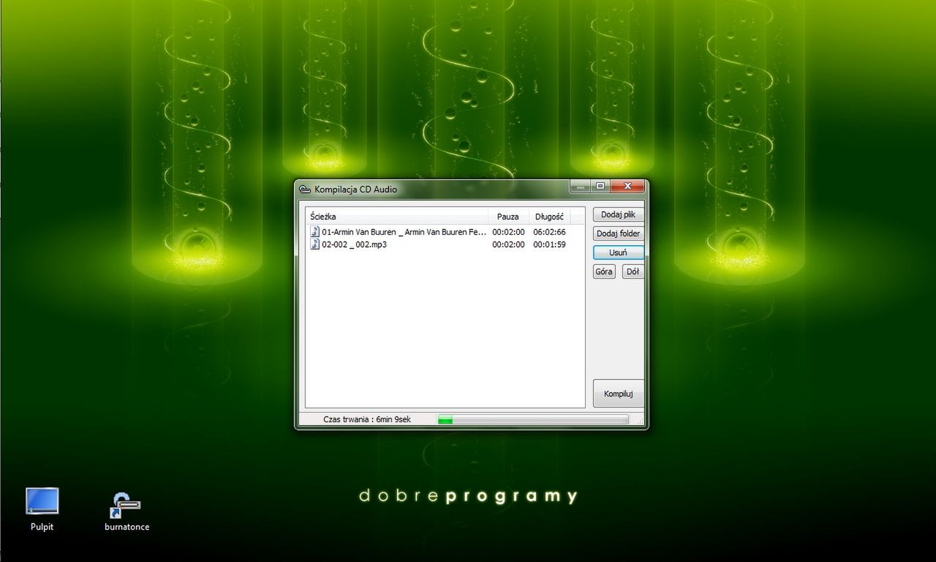The width and height of the screenshot is (936, 562).
Task: Click the Czas trwania status text
Action: click(x=367, y=419)
